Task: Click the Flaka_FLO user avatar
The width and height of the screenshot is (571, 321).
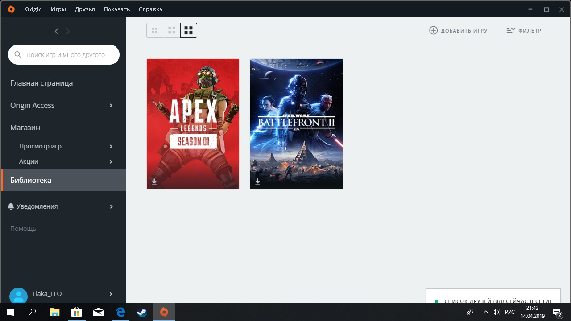Action: tap(18, 296)
